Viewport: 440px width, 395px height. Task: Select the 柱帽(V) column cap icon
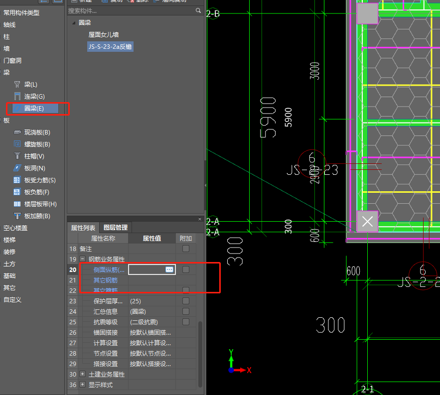17,156
